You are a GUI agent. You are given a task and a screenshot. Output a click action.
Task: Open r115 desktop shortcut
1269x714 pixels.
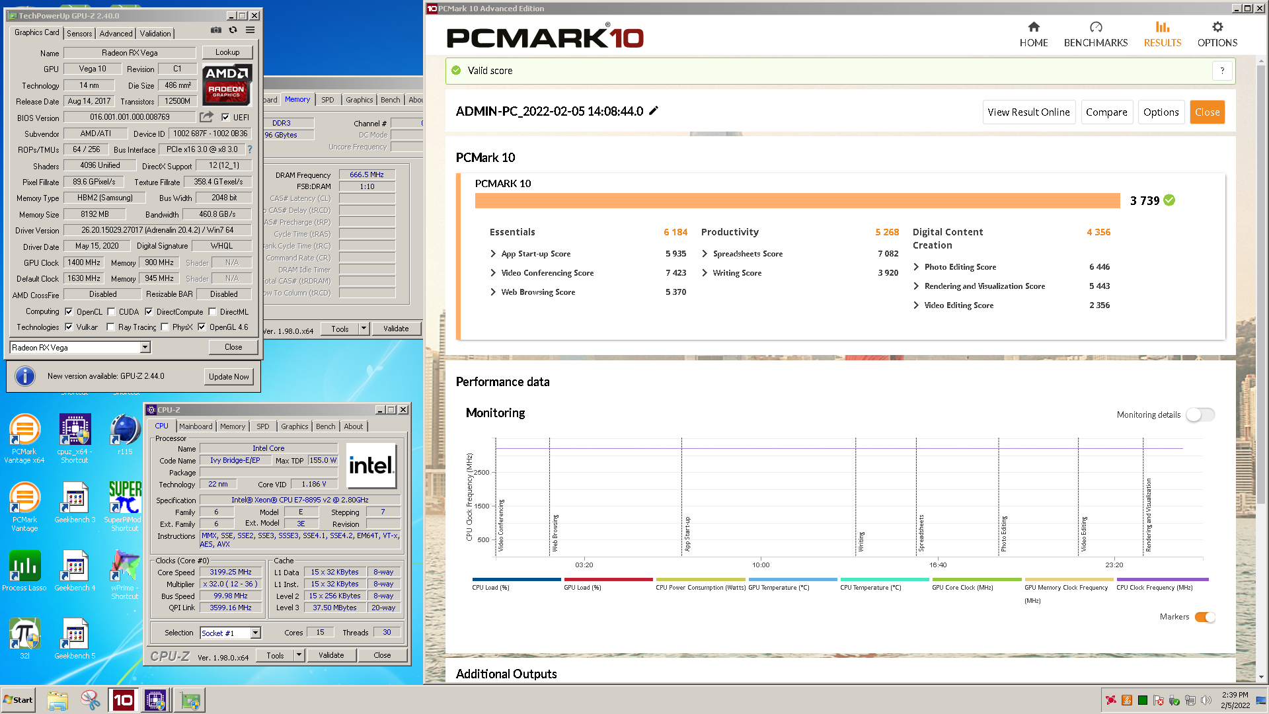[125, 435]
